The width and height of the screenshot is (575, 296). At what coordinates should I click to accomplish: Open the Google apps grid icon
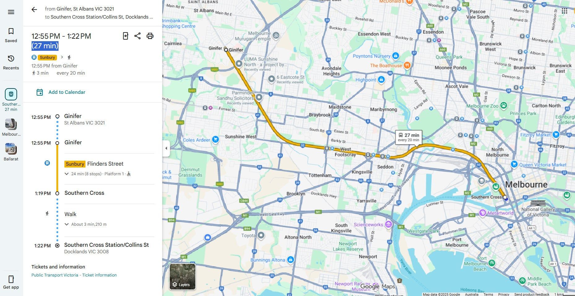pyautogui.click(x=564, y=11)
